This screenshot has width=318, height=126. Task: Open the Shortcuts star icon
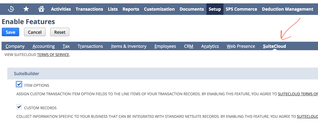coord(26,9)
